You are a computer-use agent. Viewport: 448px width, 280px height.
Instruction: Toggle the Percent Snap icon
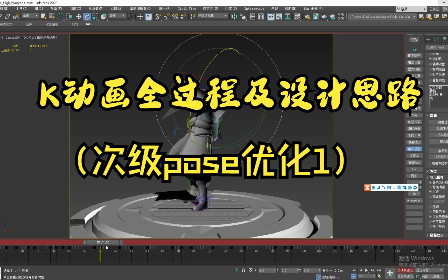(175, 17)
